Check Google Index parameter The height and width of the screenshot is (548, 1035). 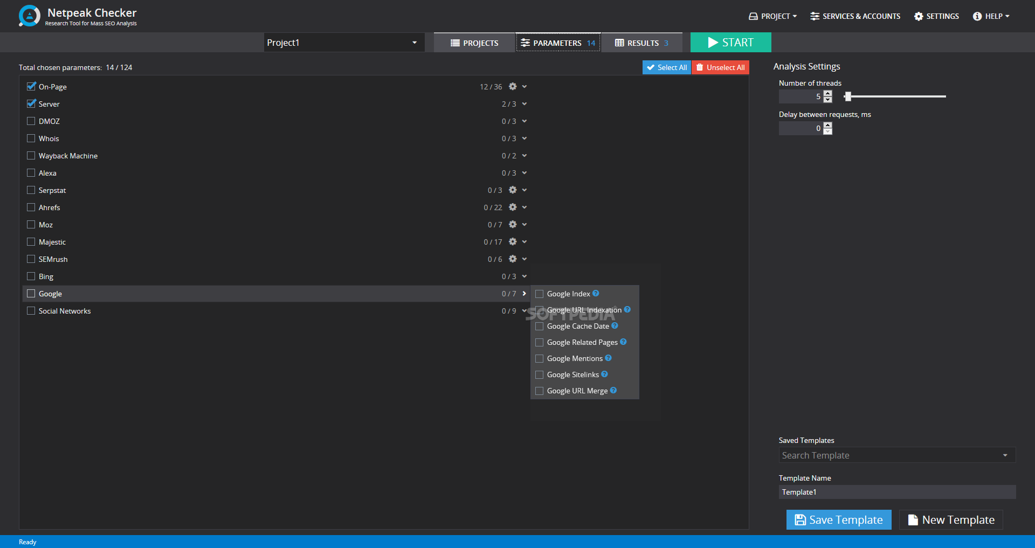539,294
